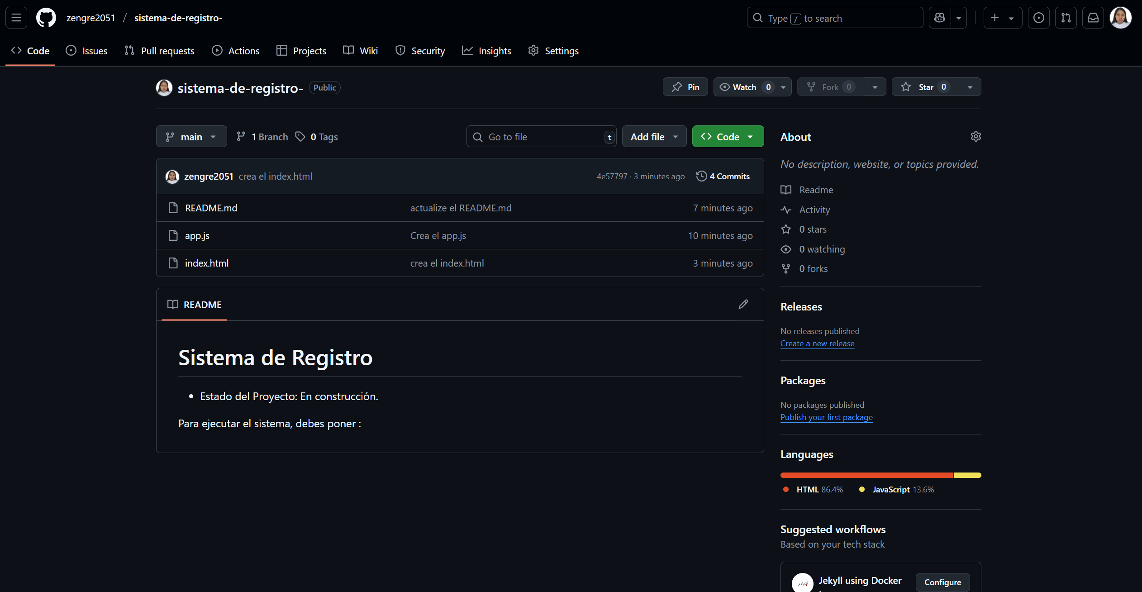Click Create a new release link
This screenshot has width=1142, height=592.
pos(817,343)
